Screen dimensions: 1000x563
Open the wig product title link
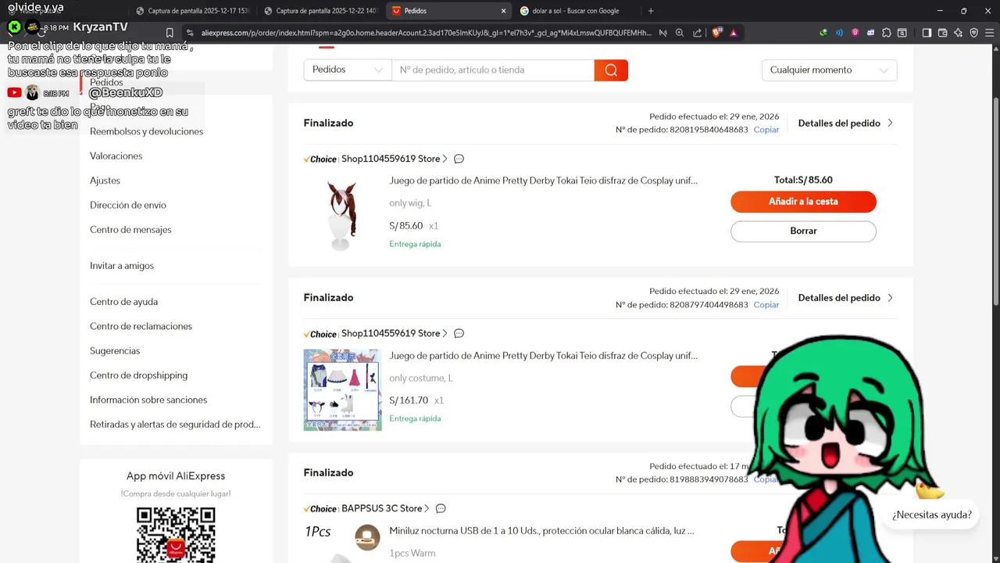pos(543,181)
